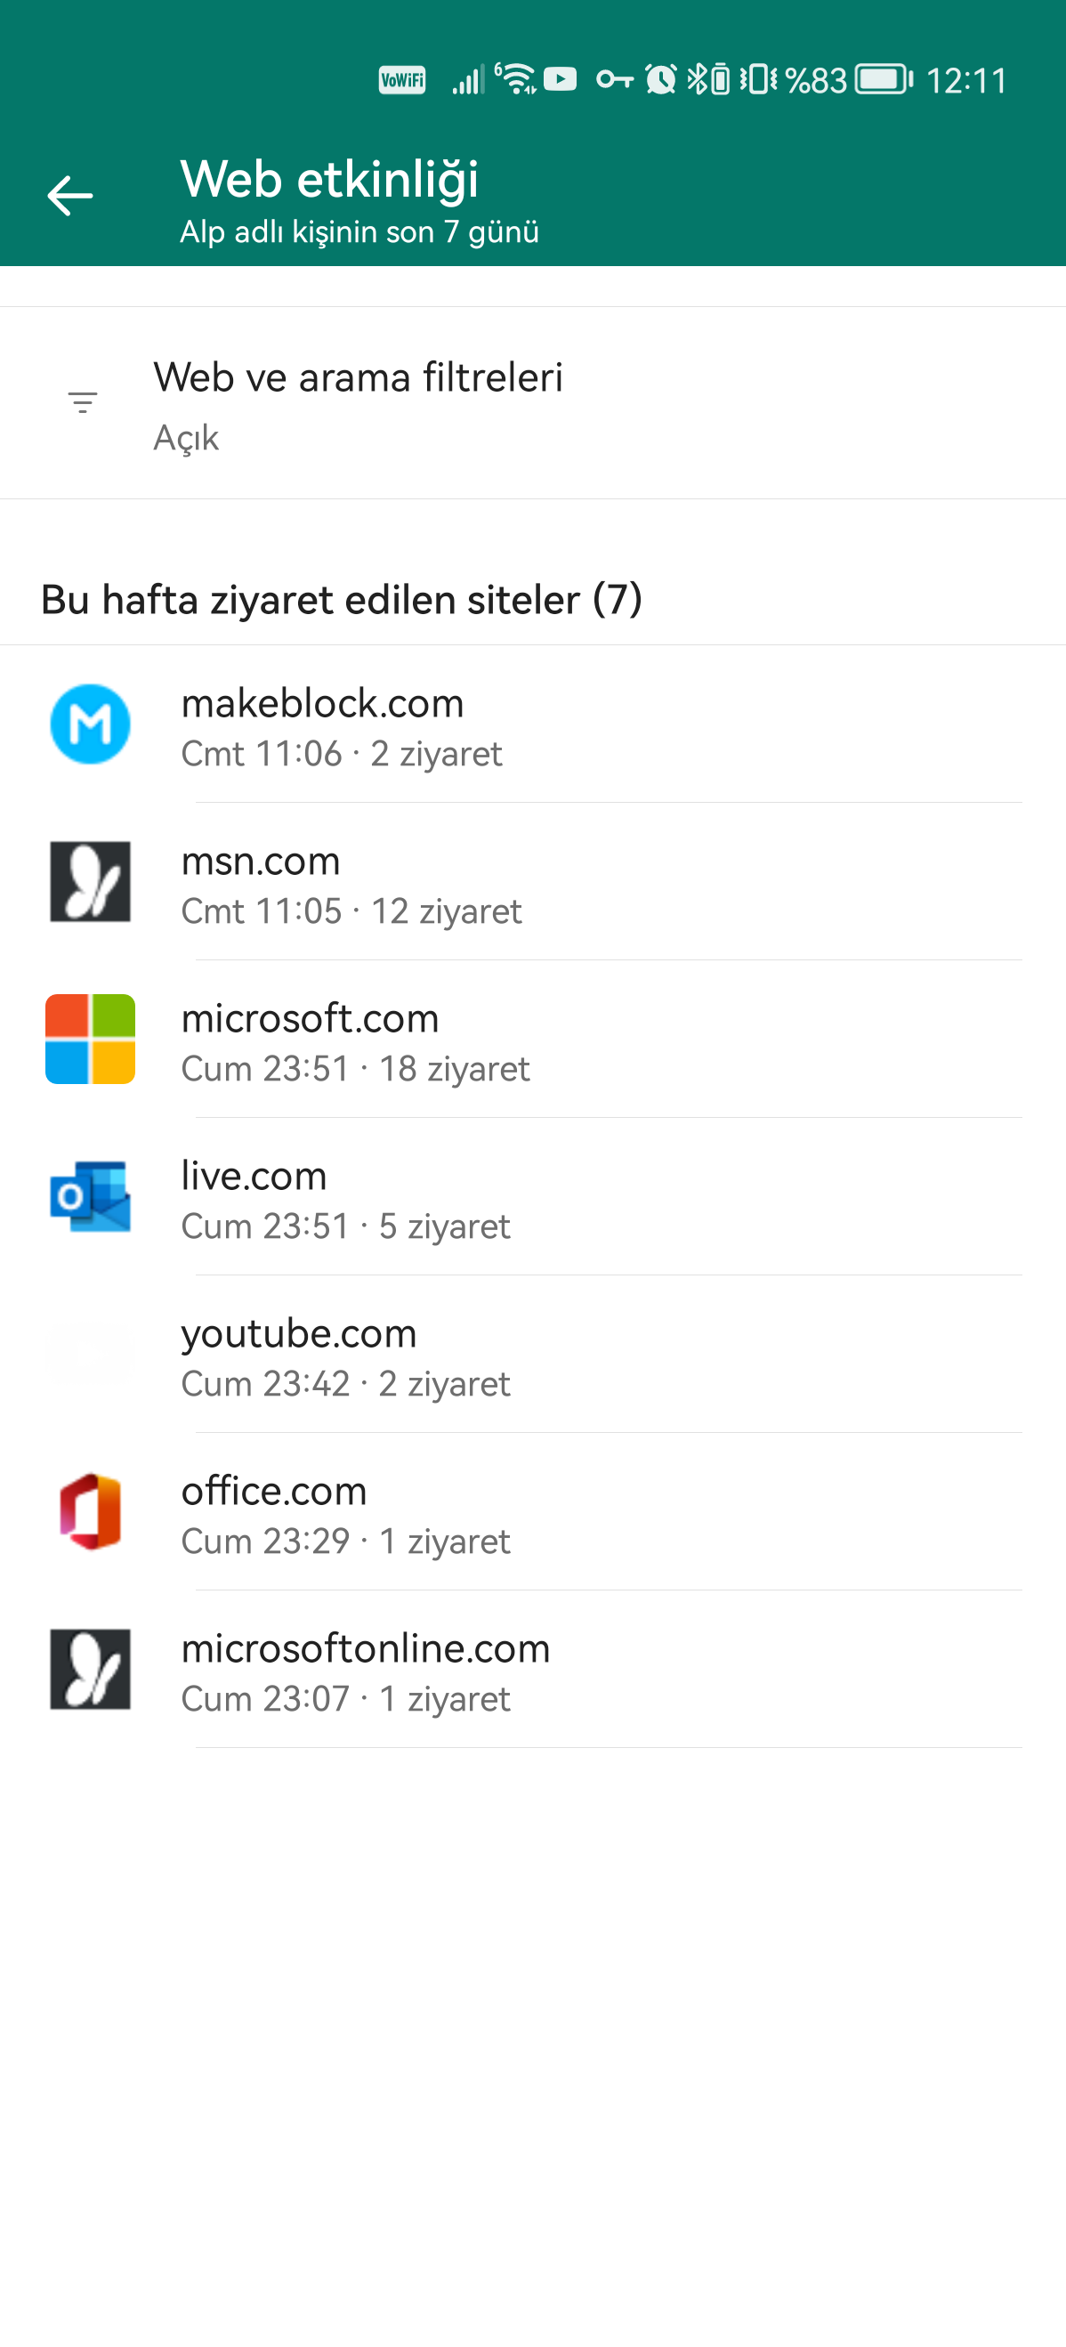Tap the msn.com butterfly icon
Screen dimensions: 1066x2347
[90, 882]
